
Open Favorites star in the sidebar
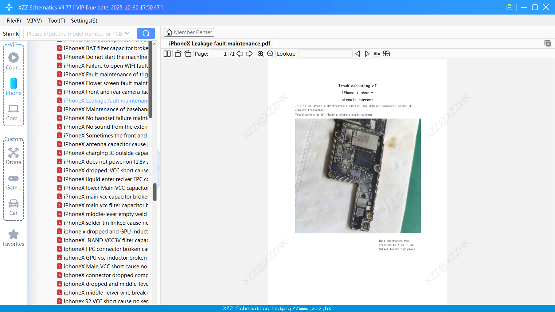(13, 238)
